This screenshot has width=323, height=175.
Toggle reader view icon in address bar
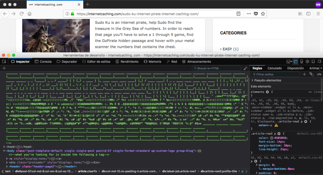(x=238, y=14)
